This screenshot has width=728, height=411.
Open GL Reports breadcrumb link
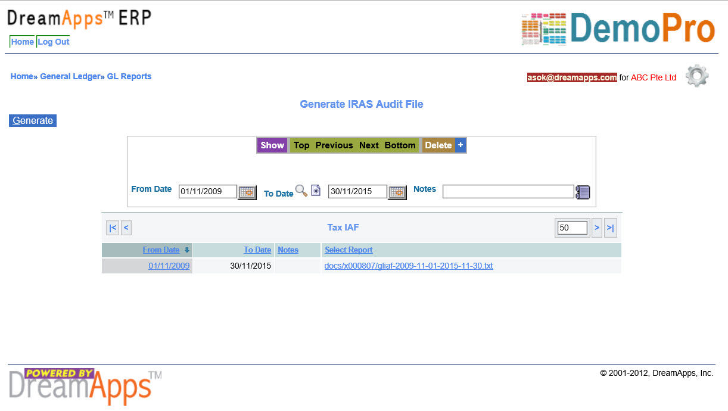coord(129,76)
